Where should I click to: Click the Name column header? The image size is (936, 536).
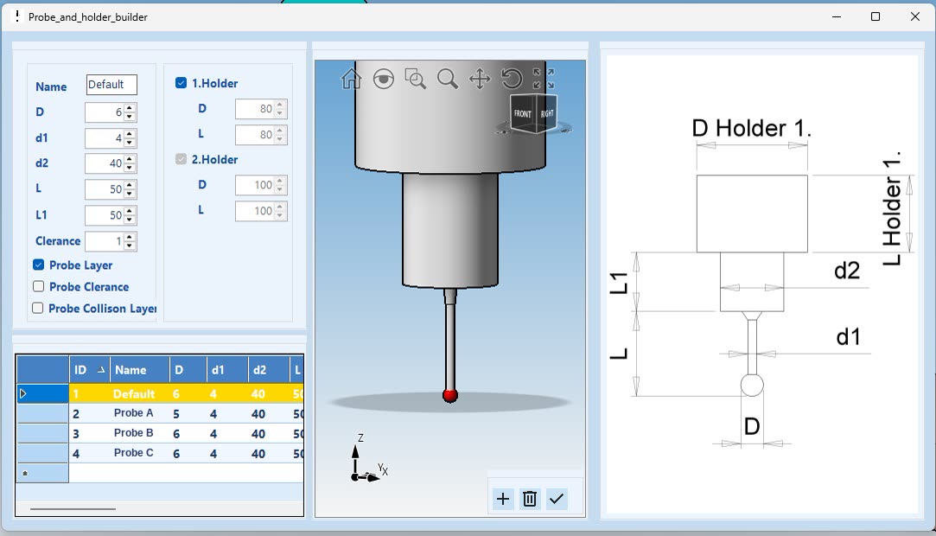[x=140, y=370]
